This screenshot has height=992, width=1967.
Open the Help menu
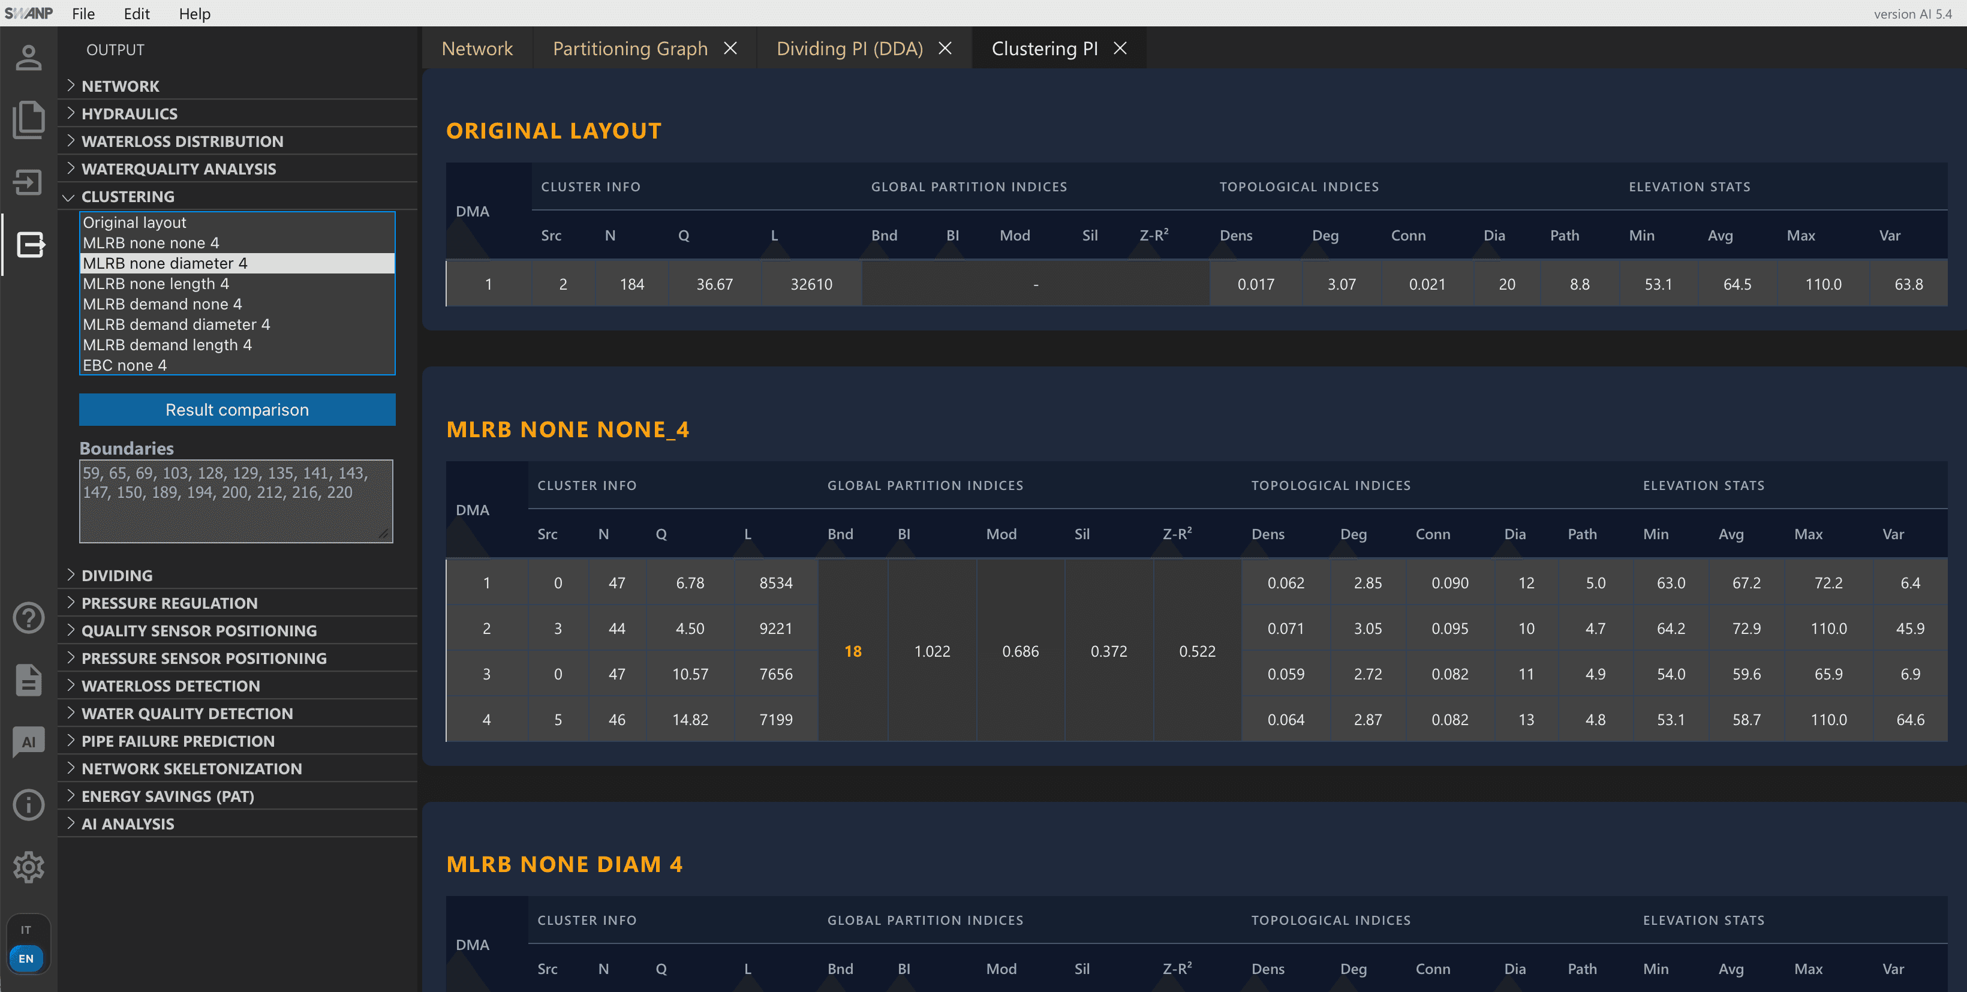point(195,13)
